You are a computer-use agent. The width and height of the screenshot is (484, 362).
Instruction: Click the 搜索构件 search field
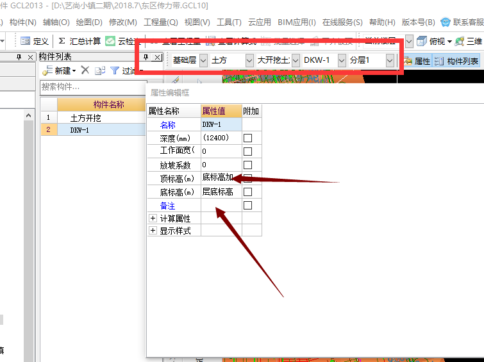click(x=94, y=87)
